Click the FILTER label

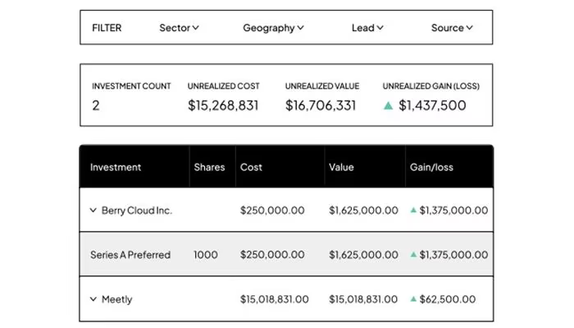coord(107,28)
